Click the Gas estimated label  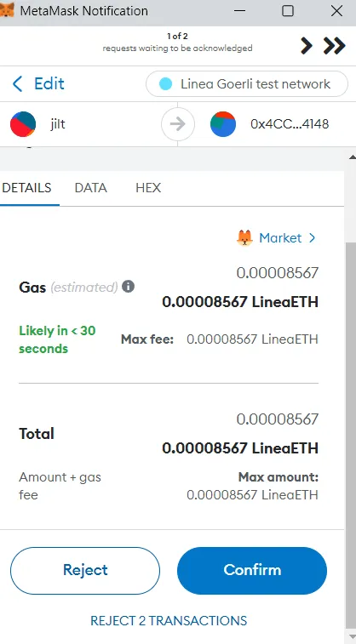(x=68, y=287)
